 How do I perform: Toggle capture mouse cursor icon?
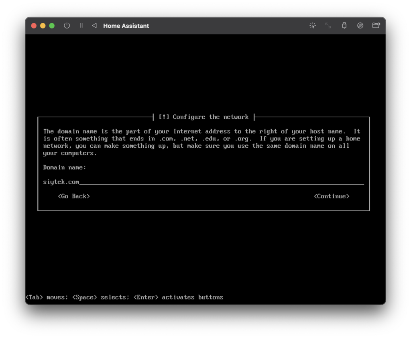312,25
